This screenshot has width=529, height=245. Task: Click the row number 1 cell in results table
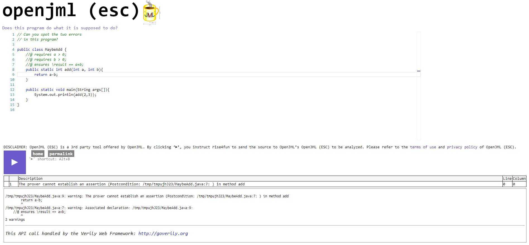pos(13,184)
